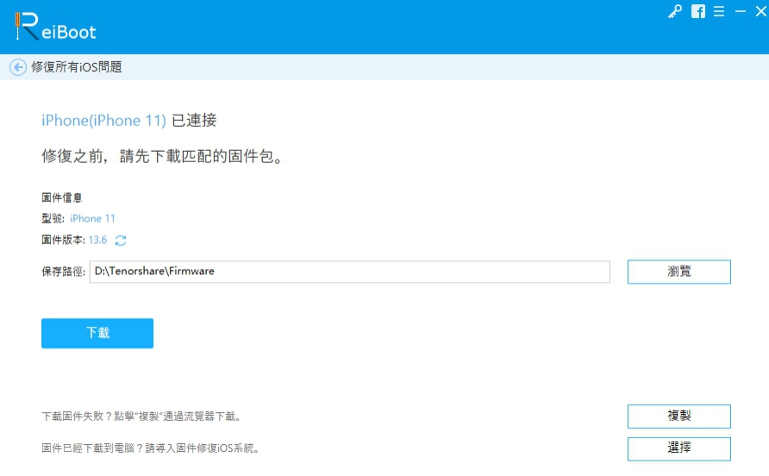Open the hamburger menu icon

click(x=719, y=11)
